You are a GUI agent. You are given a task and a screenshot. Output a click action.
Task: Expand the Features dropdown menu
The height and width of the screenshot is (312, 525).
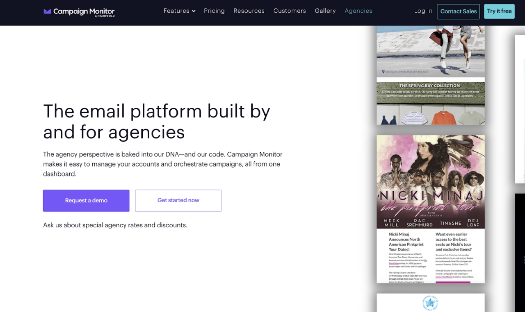176,11
